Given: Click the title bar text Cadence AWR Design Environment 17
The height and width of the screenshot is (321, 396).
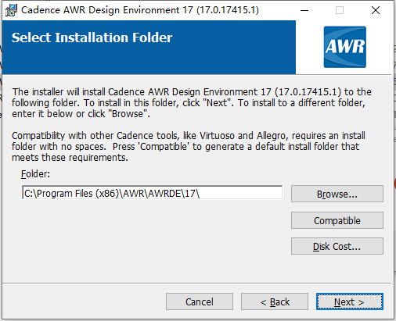Looking at the screenshot, I should click(x=140, y=10).
